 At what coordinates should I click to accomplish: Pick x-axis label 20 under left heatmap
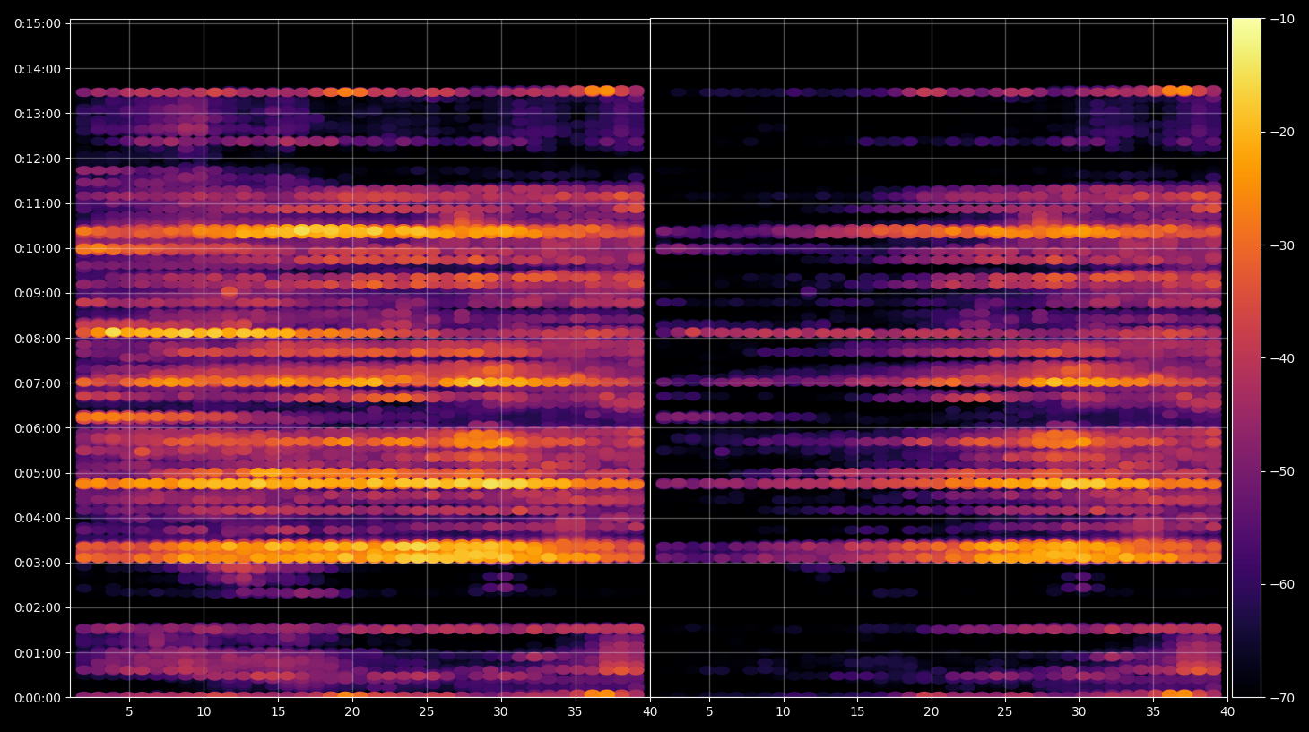(x=352, y=712)
